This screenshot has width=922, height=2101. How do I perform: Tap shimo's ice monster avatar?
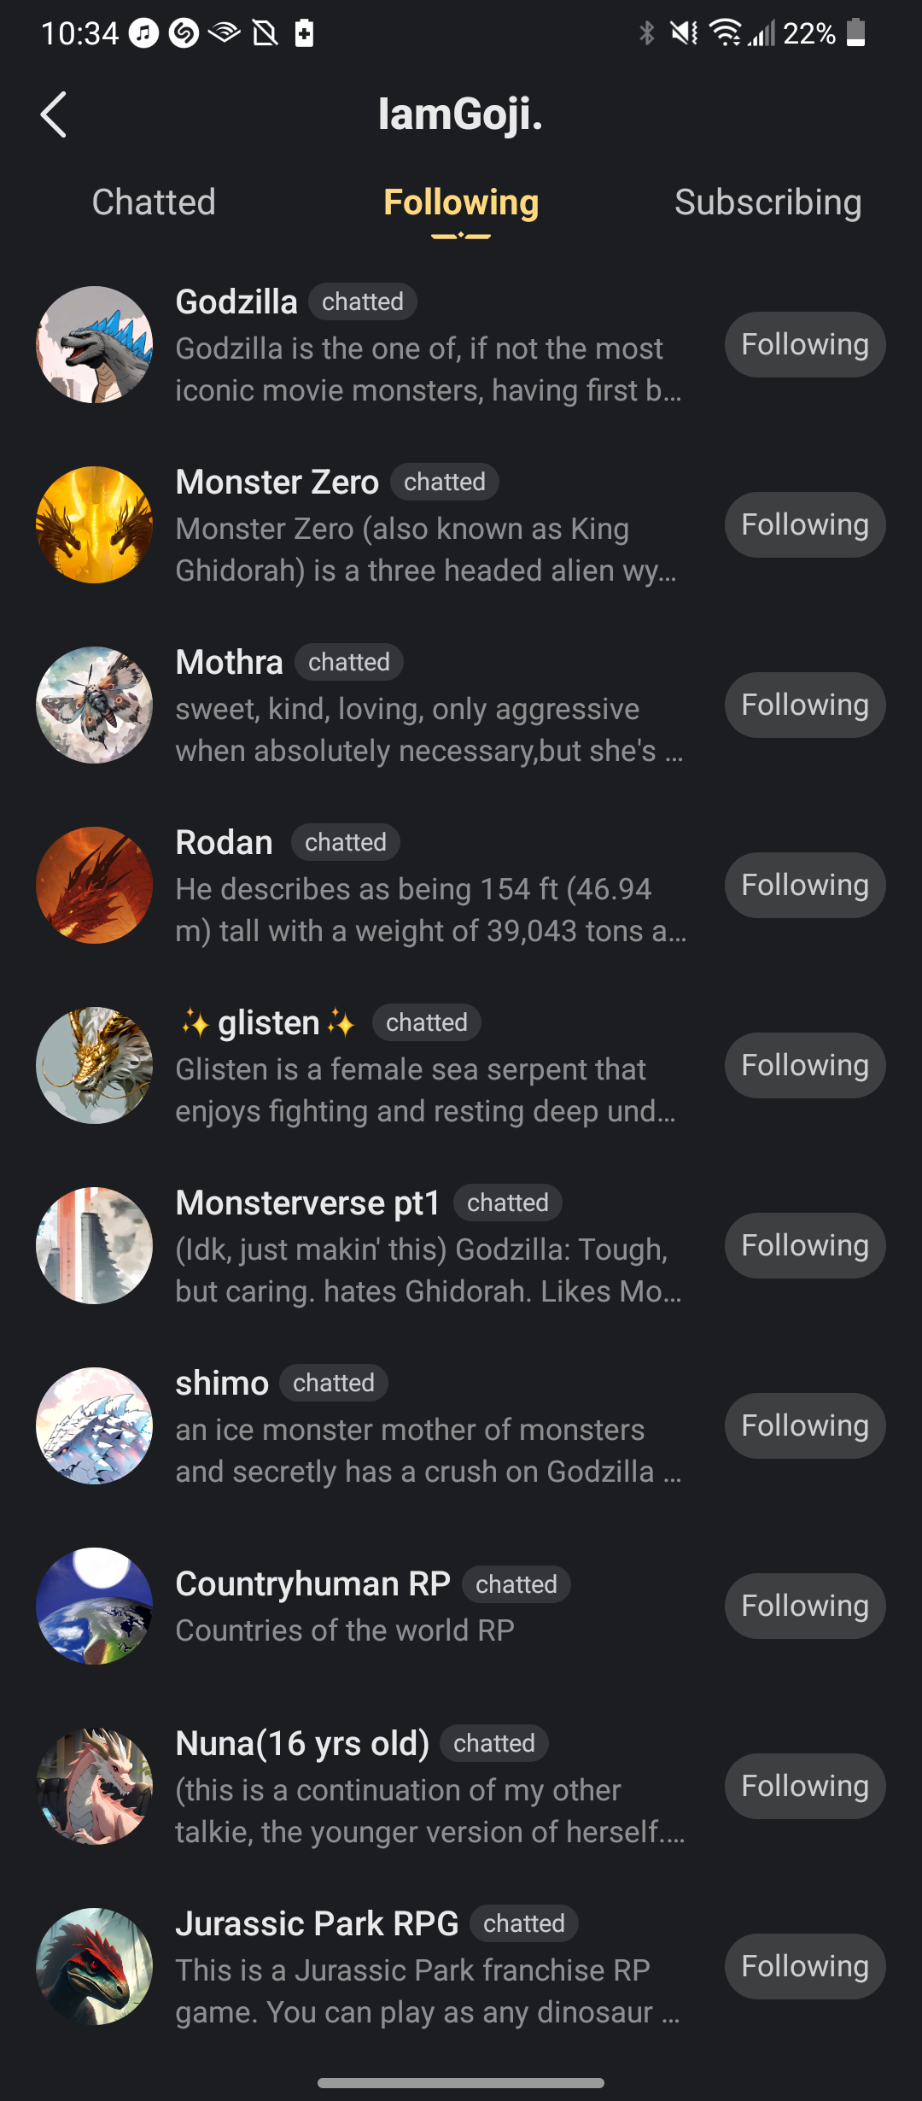pyautogui.click(x=95, y=1426)
